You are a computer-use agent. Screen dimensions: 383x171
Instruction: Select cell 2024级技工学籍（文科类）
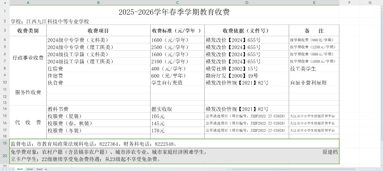tap(98, 54)
